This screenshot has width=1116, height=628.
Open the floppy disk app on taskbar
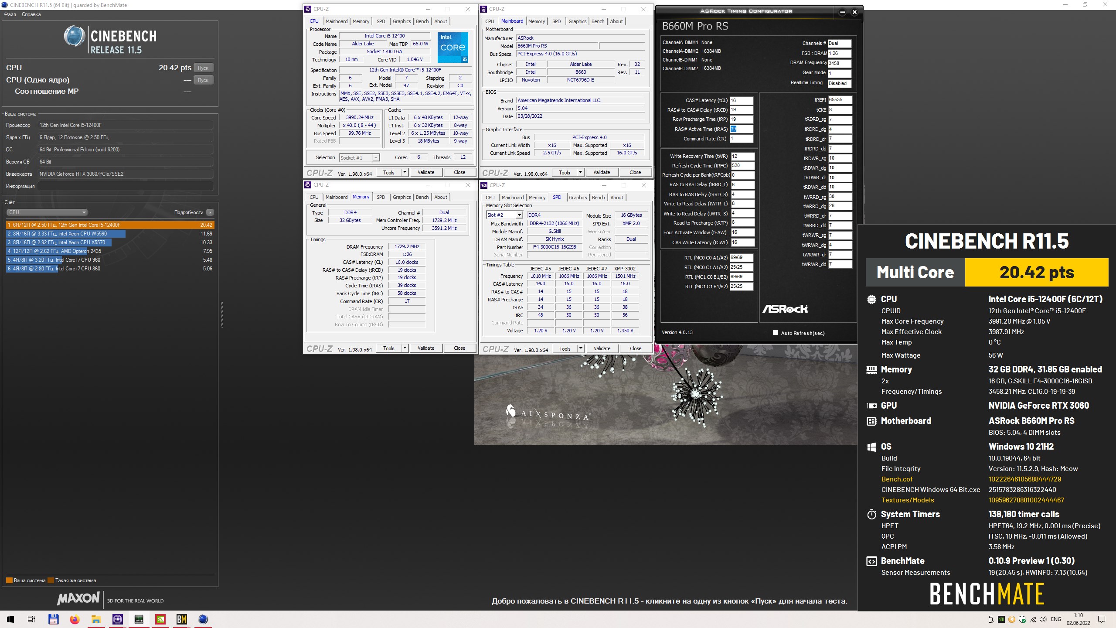click(x=53, y=619)
